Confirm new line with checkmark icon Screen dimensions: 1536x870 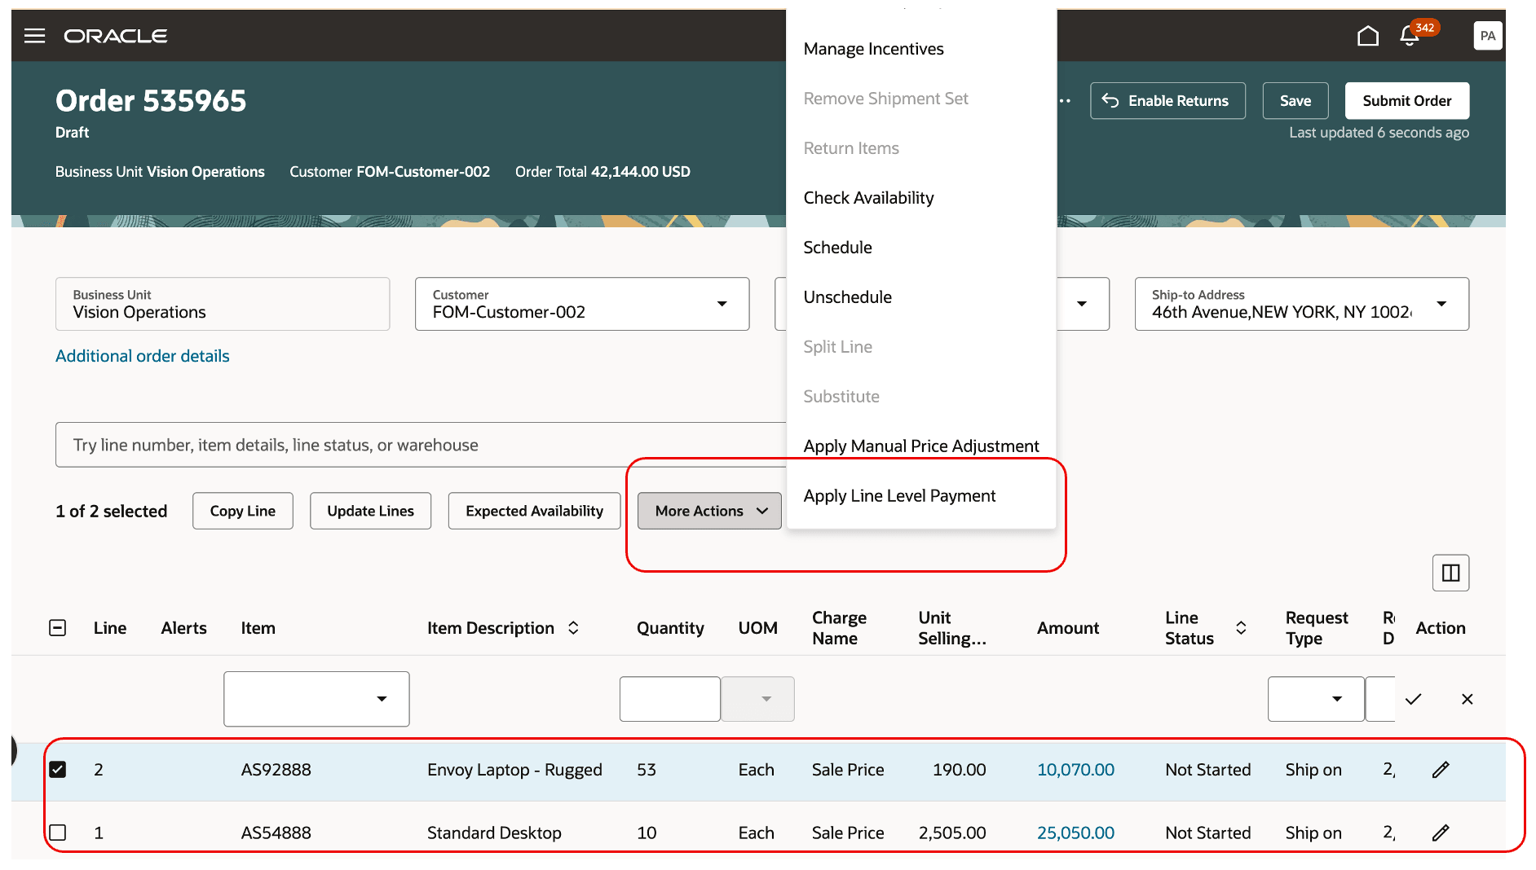point(1413,699)
